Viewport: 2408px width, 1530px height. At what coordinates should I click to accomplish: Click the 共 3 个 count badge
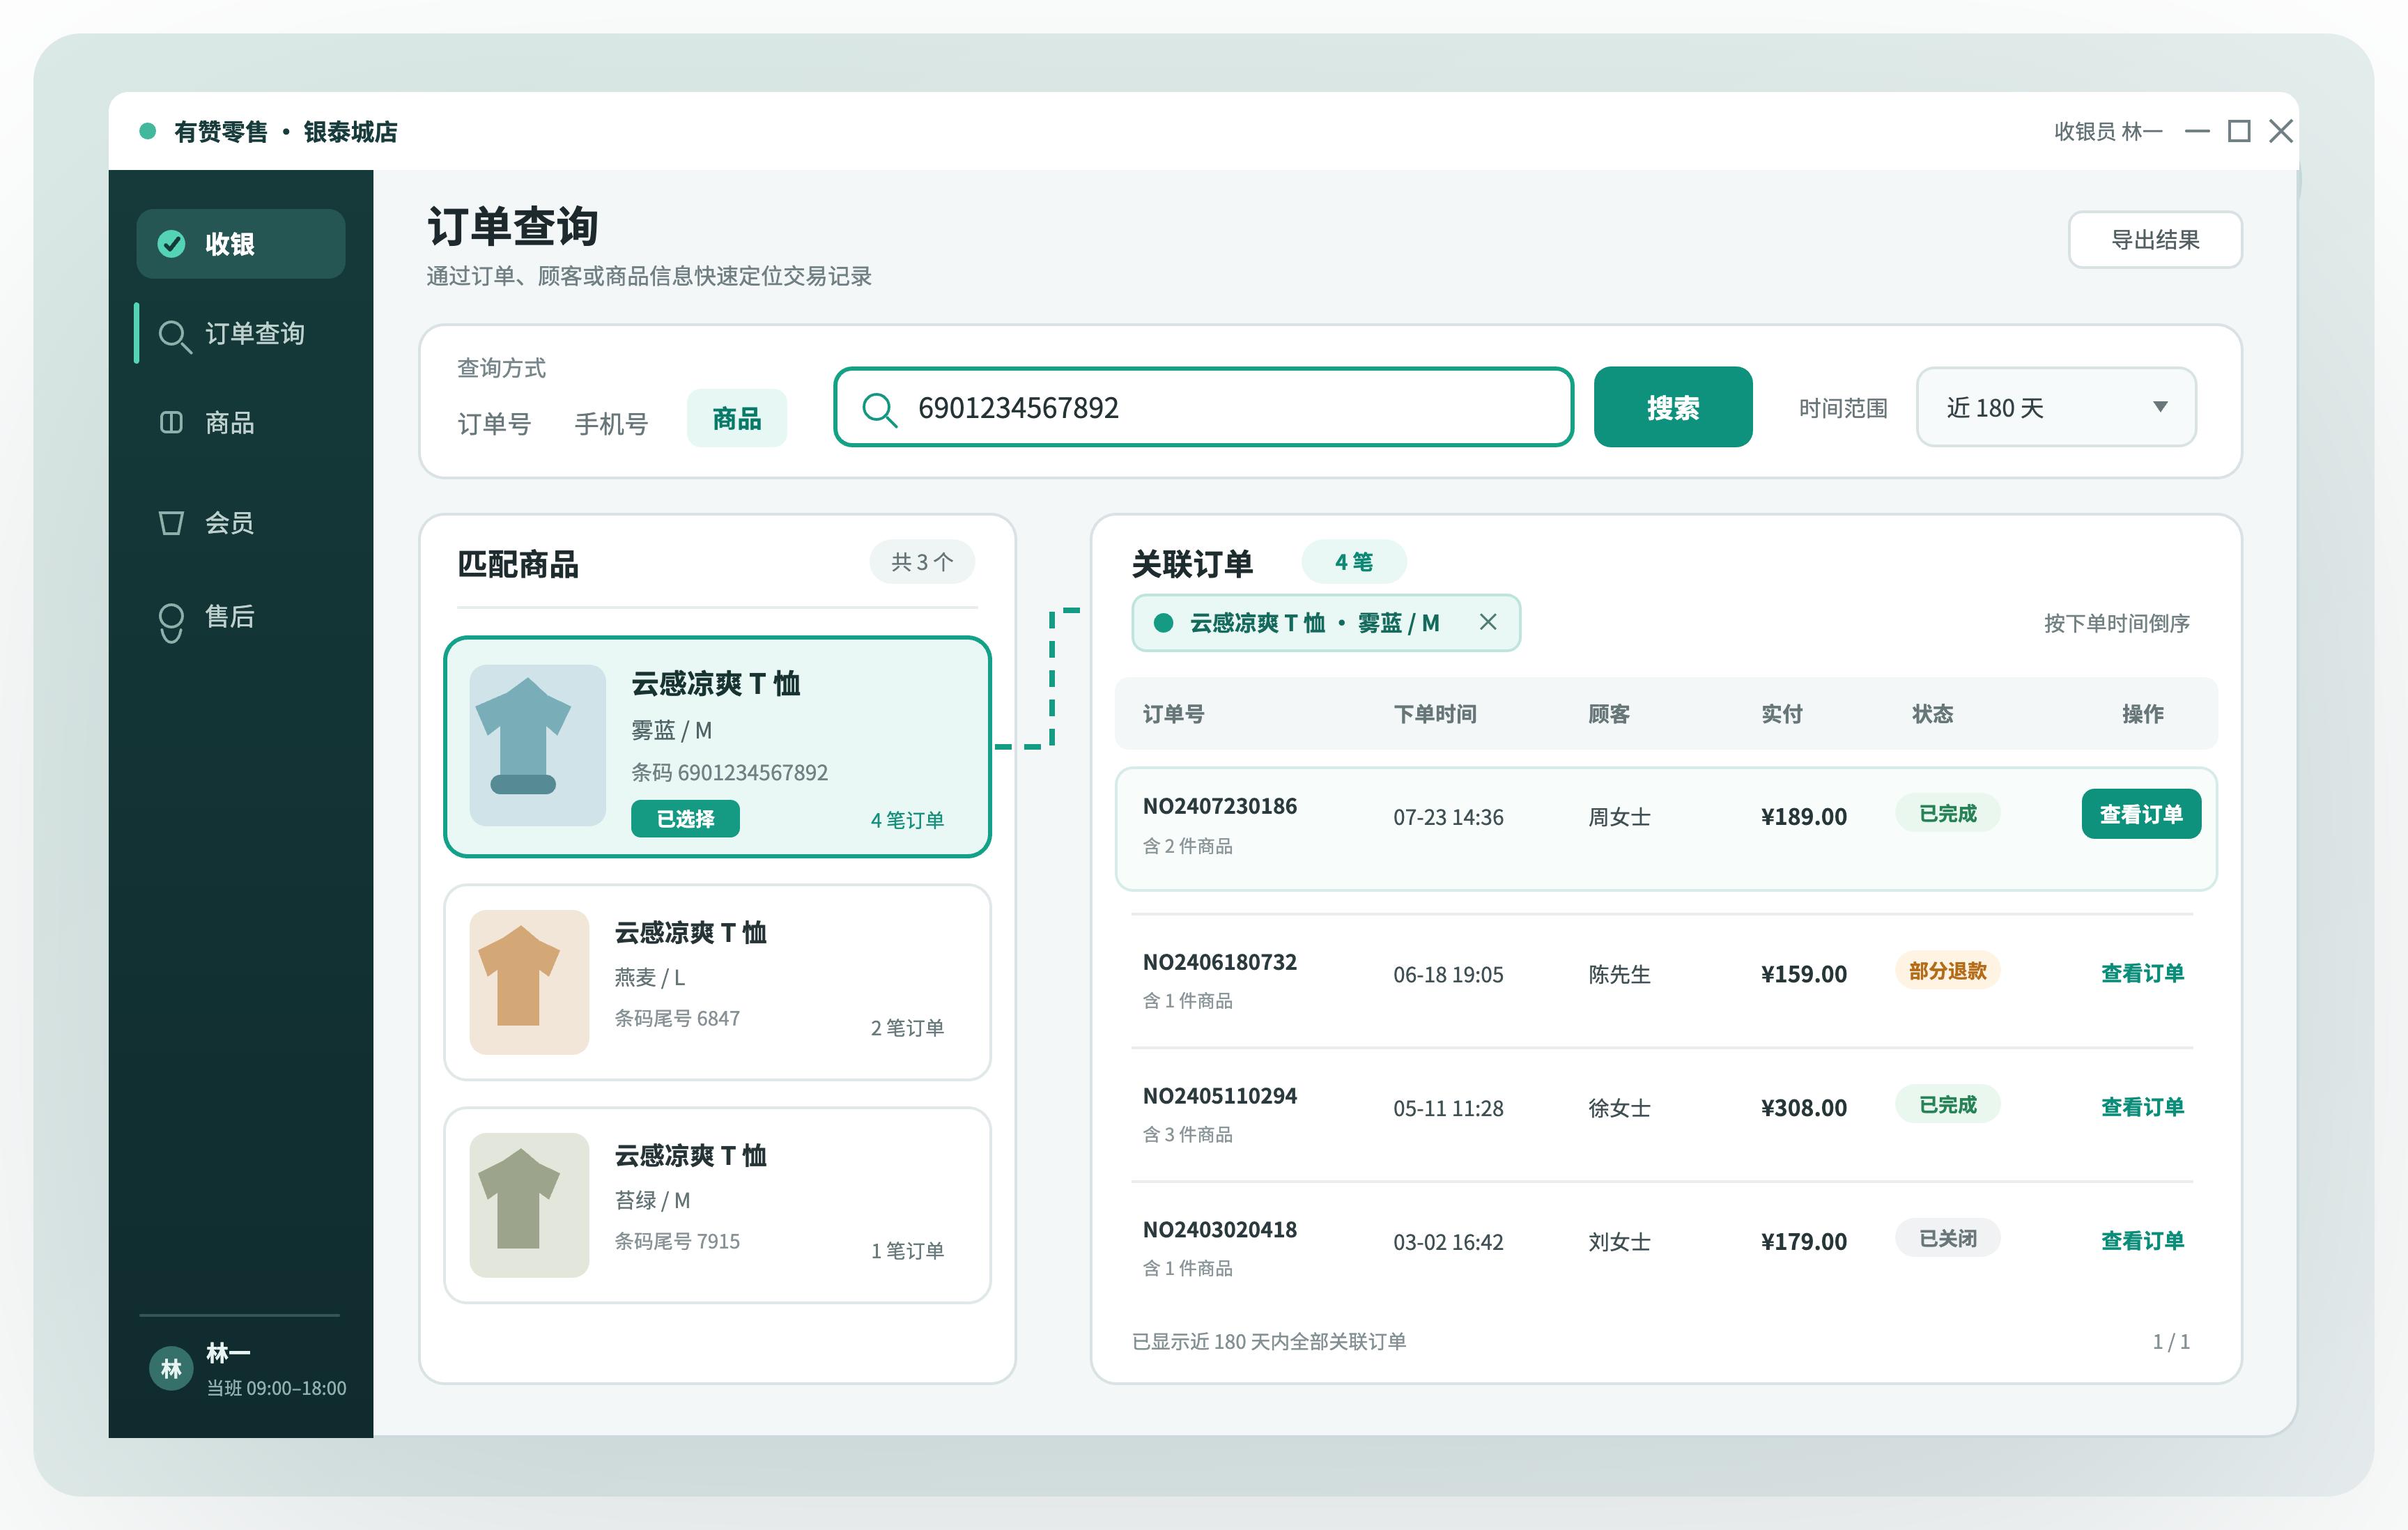pyautogui.click(x=922, y=562)
